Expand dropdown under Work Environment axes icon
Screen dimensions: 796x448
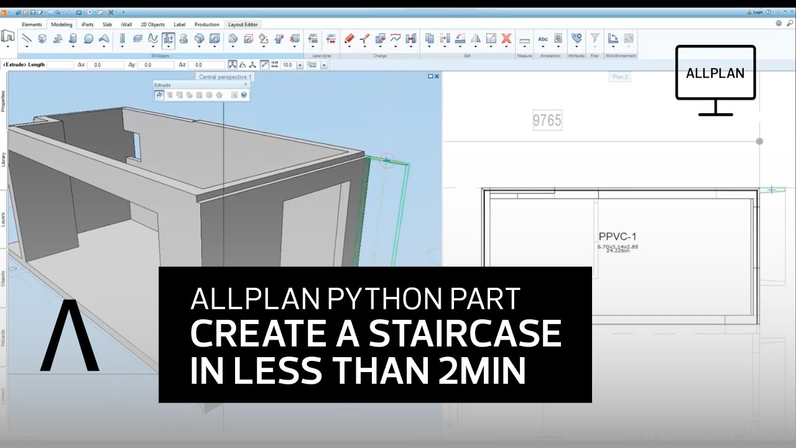tap(613, 47)
